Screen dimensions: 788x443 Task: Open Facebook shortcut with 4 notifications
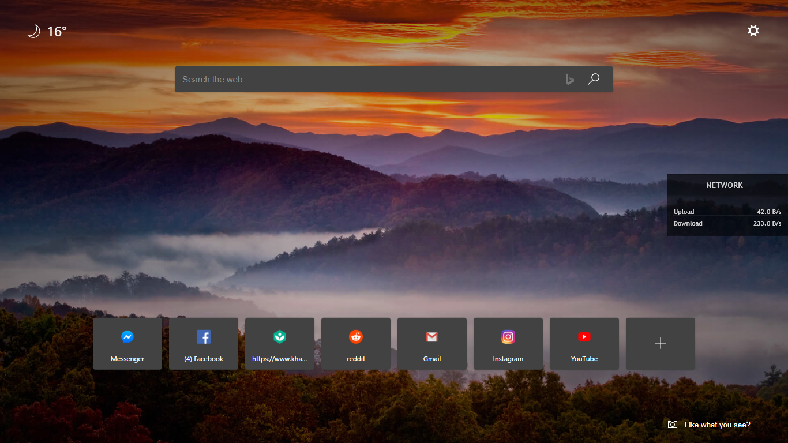(203, 343)
